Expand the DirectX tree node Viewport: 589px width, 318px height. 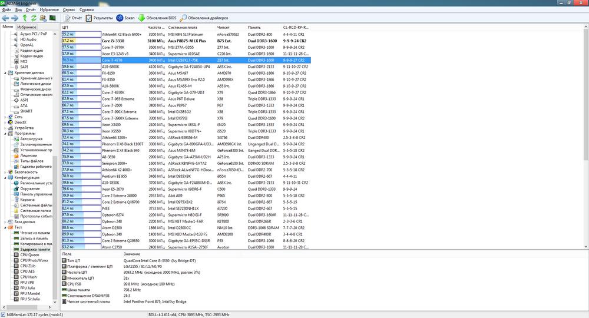coord(5,122)
